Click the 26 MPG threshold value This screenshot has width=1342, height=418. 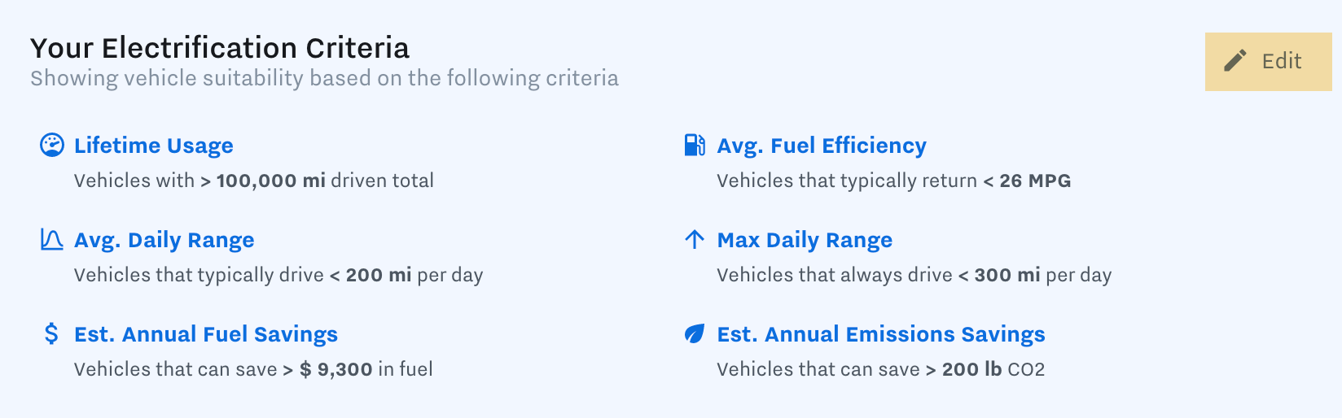[1034, 181]
